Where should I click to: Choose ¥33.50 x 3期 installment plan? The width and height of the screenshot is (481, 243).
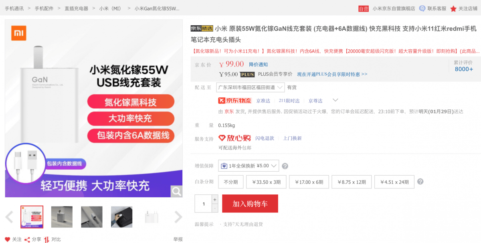click(x=266, y=182)
